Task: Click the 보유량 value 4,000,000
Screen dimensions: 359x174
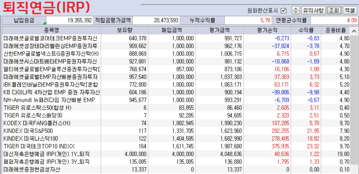Action: pyautogui.click(x=136, y=154)
